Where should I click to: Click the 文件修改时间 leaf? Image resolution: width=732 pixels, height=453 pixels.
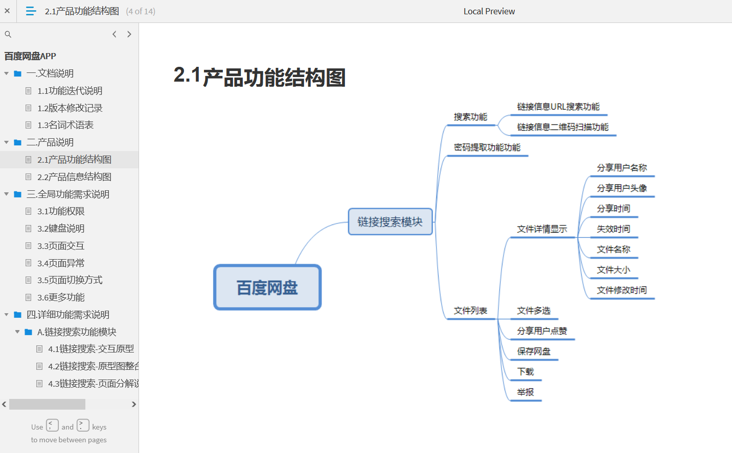[622, 290]
